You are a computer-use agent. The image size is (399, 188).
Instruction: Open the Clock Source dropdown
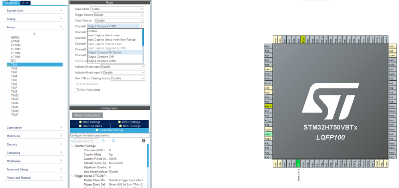pos(119,20)
